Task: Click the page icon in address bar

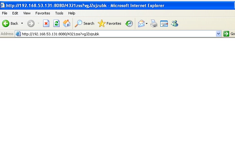Action: point(18,34)
